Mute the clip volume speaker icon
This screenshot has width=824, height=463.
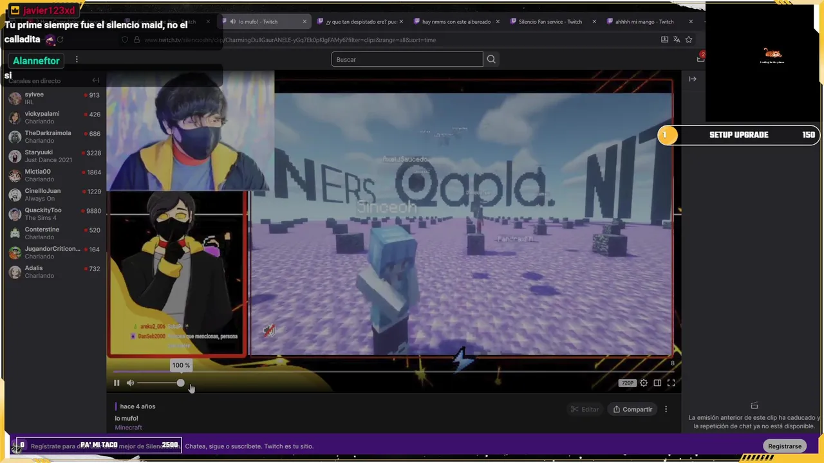pyautogui.click(x=131, y=383)
